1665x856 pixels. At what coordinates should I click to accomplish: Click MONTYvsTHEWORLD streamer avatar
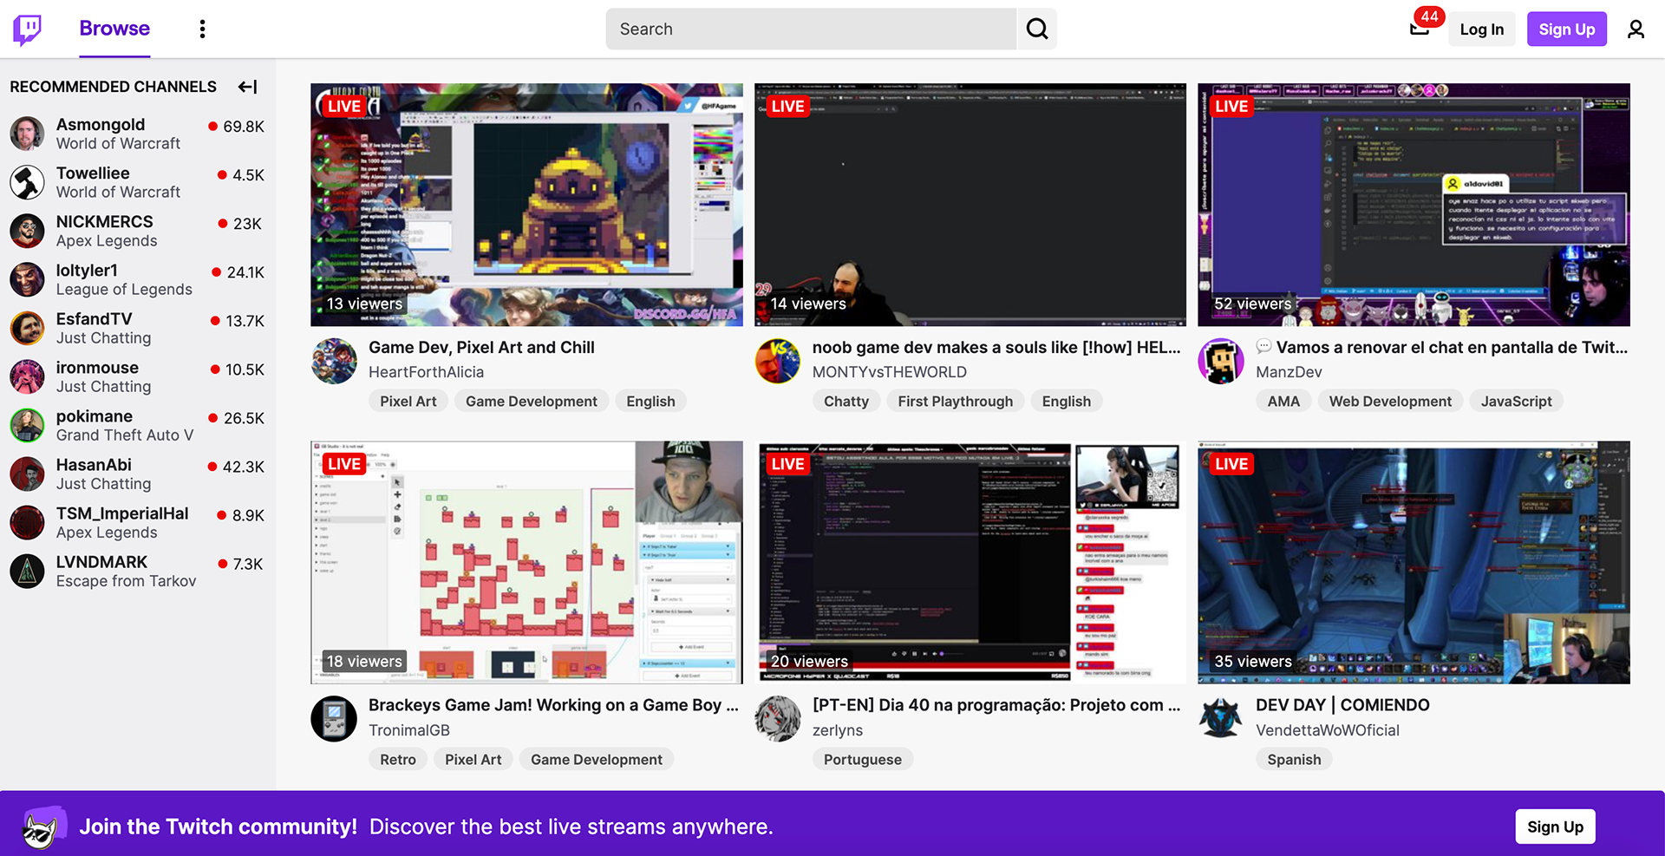point(778,361)
